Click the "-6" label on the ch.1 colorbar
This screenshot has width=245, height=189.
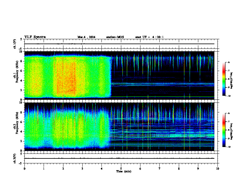coord(228,62)
